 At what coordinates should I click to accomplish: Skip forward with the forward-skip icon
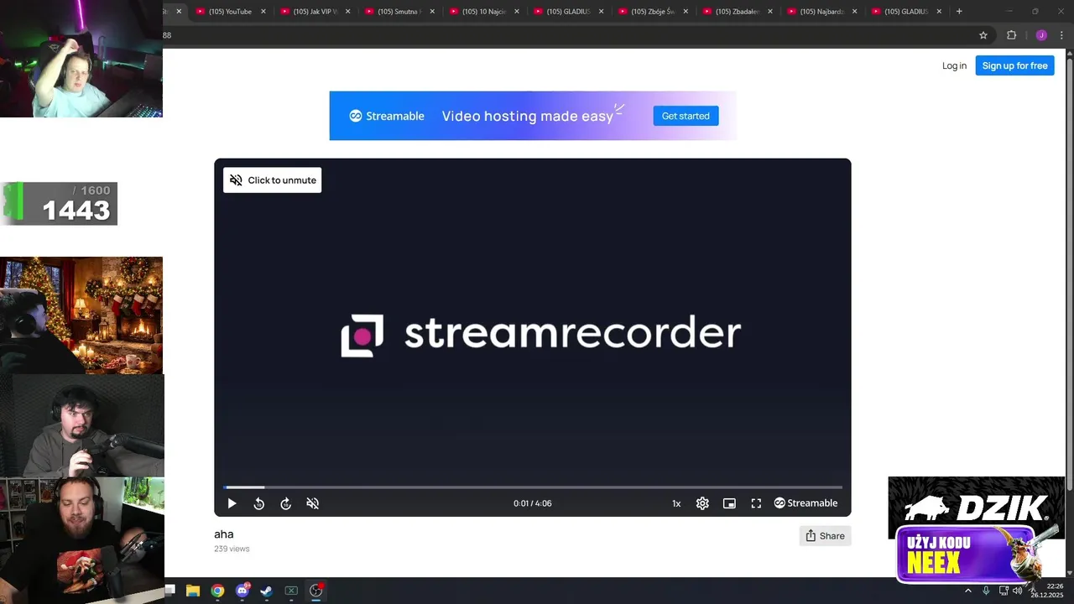click(x=285, y=503)
